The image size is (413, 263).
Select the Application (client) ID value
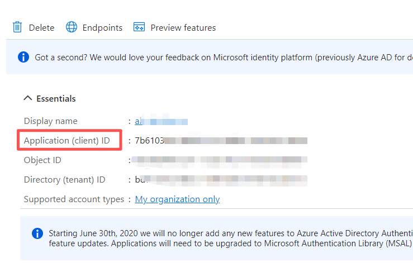click(221, 141)
